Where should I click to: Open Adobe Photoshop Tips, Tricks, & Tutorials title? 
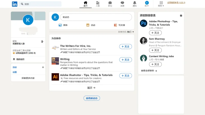(x=163, y=23)
